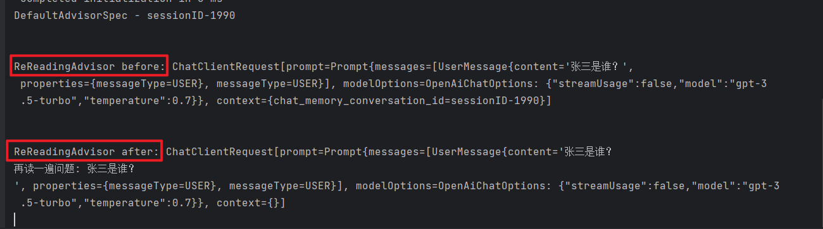Click the second '"streamUsage":false' value
This screenshot has width=823, height=229.
point(621,186)
